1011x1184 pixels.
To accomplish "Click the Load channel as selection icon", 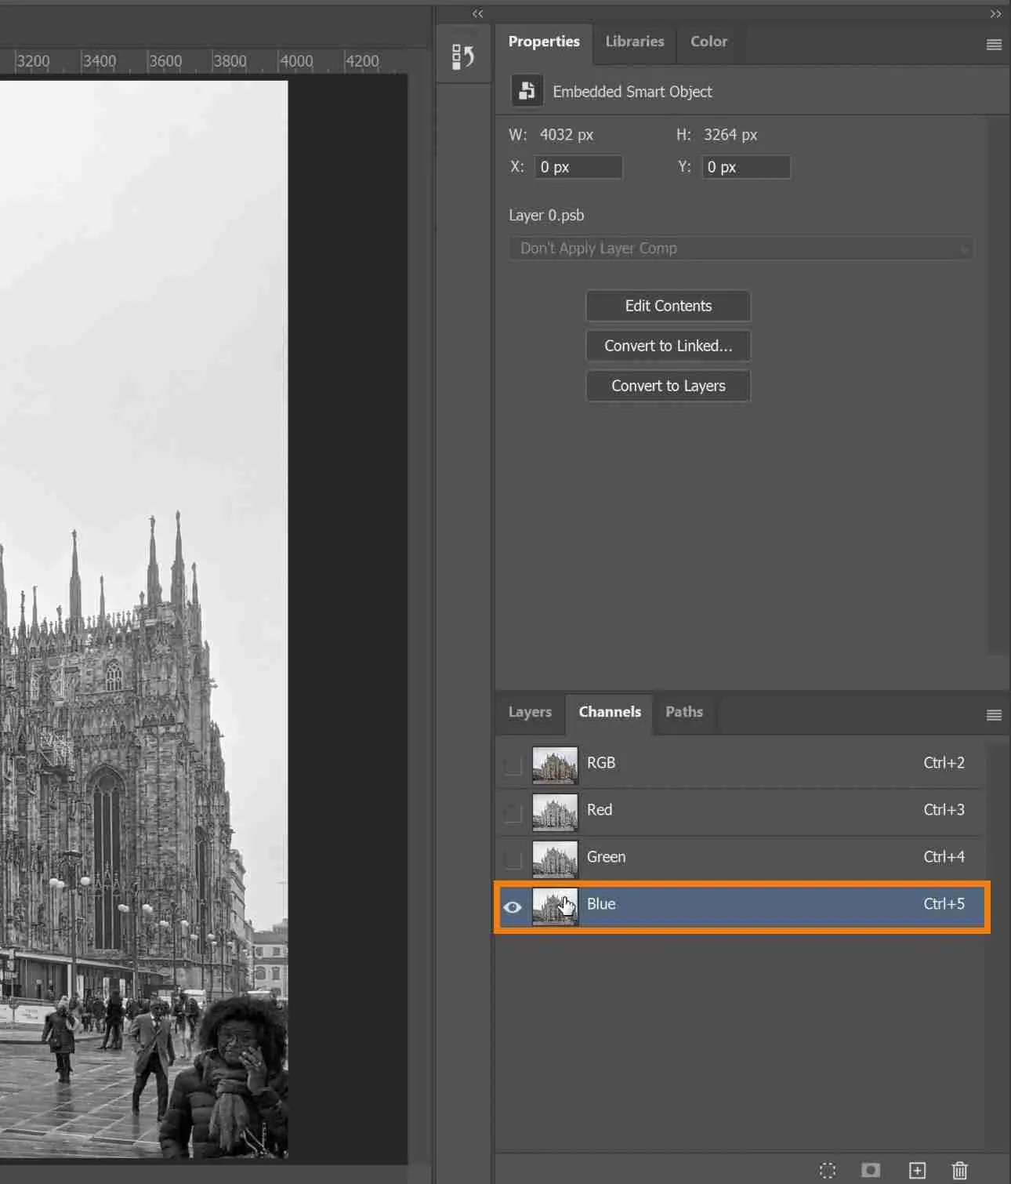I will [x=828, y=1171].
